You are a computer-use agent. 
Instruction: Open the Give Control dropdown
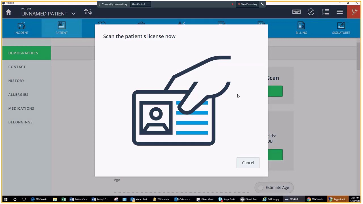141,4
